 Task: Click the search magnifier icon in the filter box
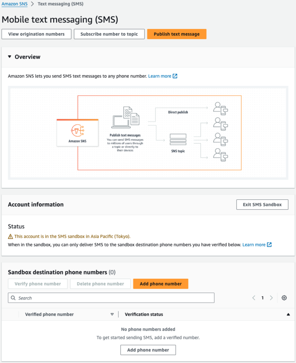[x=13, y=298]
